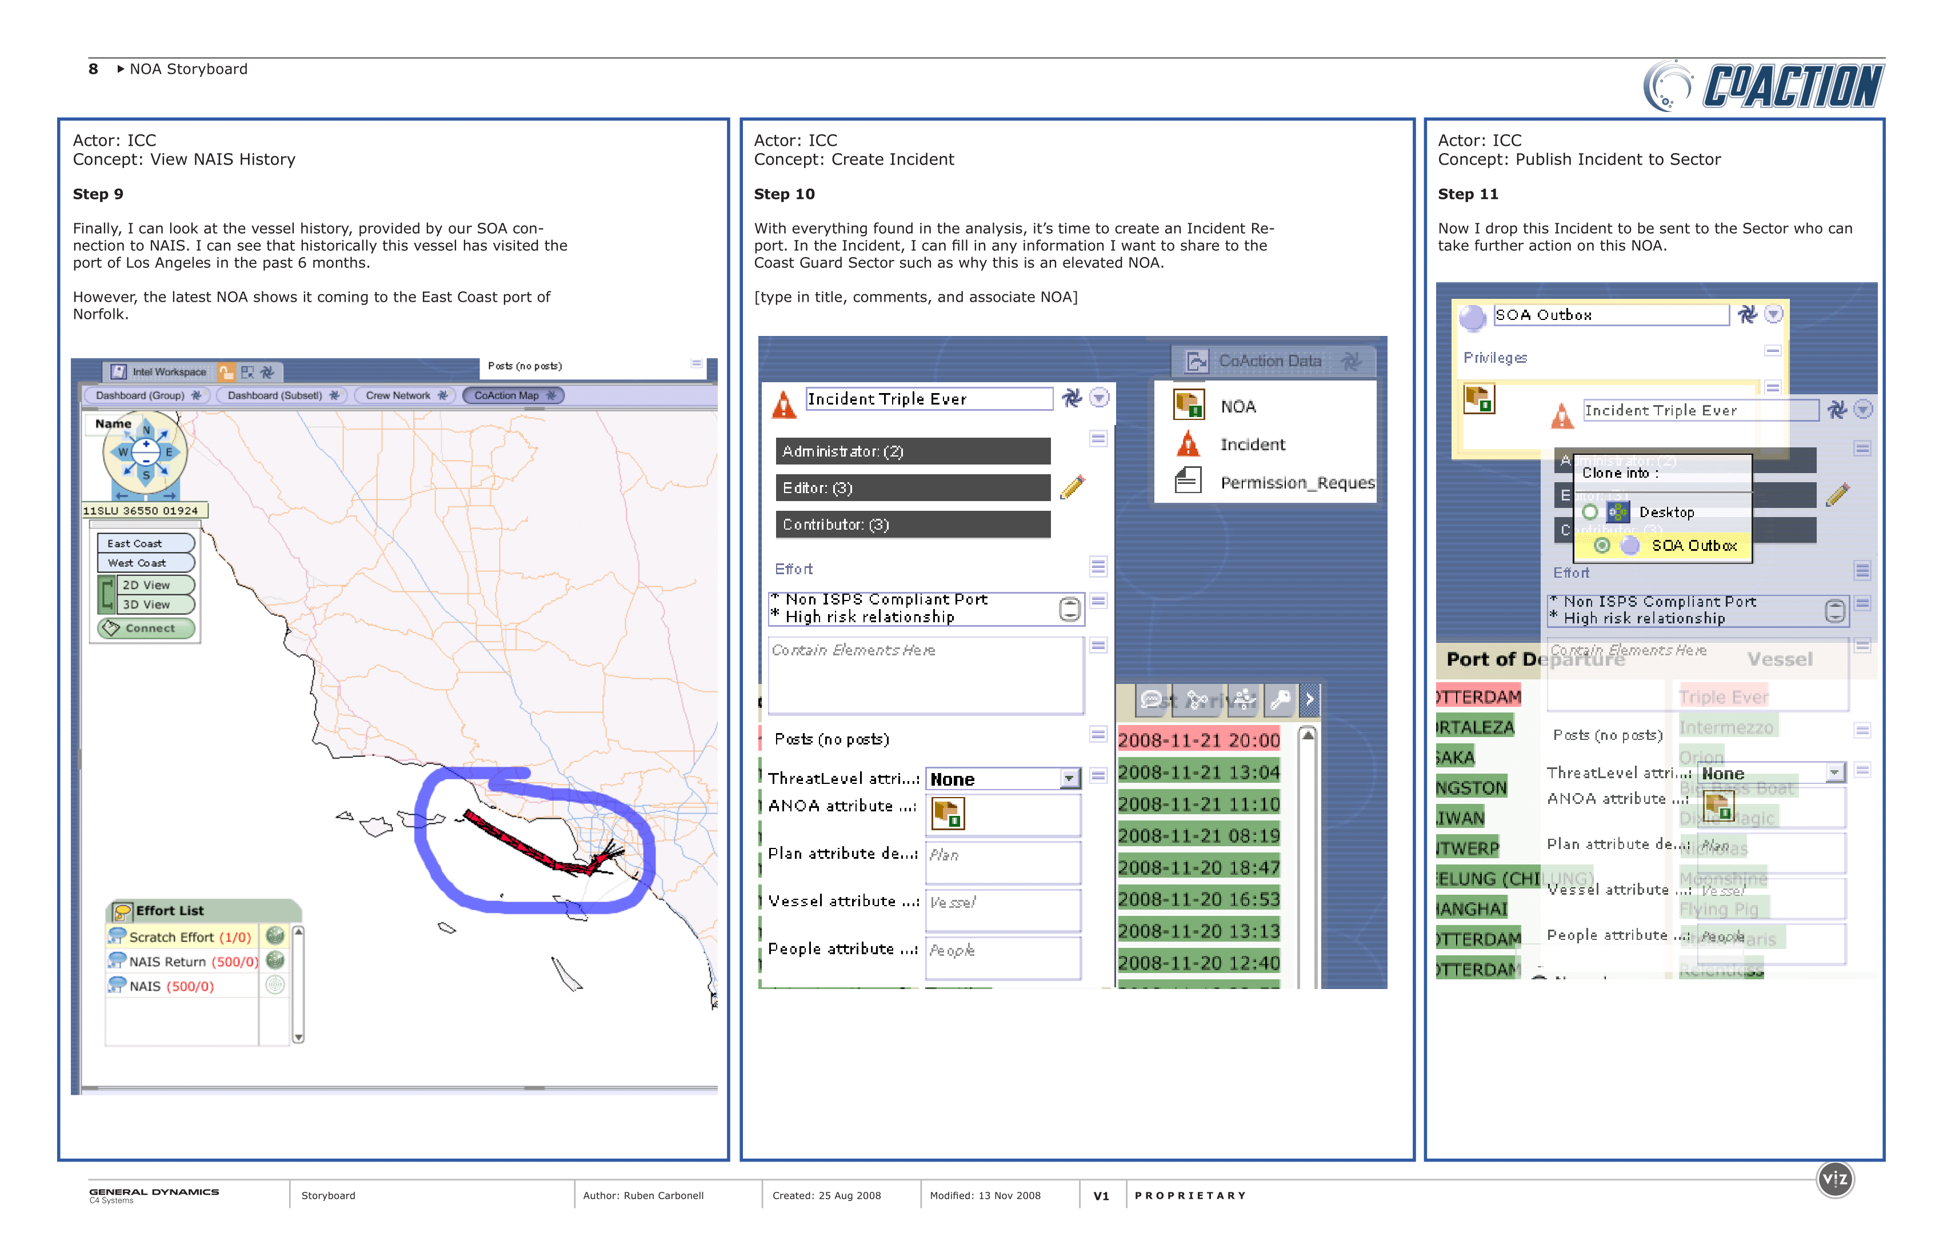Click the orange unlock icon beside Intel Workspace
The image size is (1943, 1257).
tap(227, 372)
